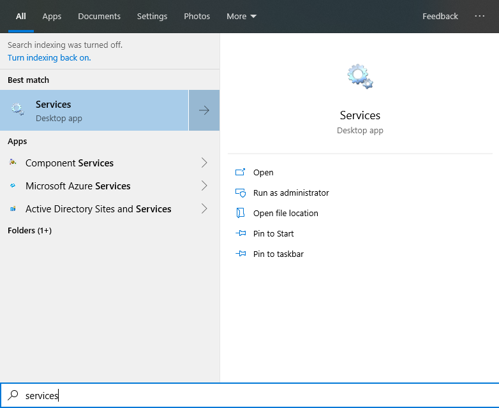Click the Apps section header

pos(17,141)
